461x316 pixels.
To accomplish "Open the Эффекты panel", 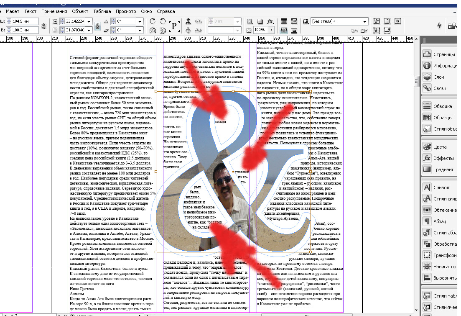I will (440, 158).
